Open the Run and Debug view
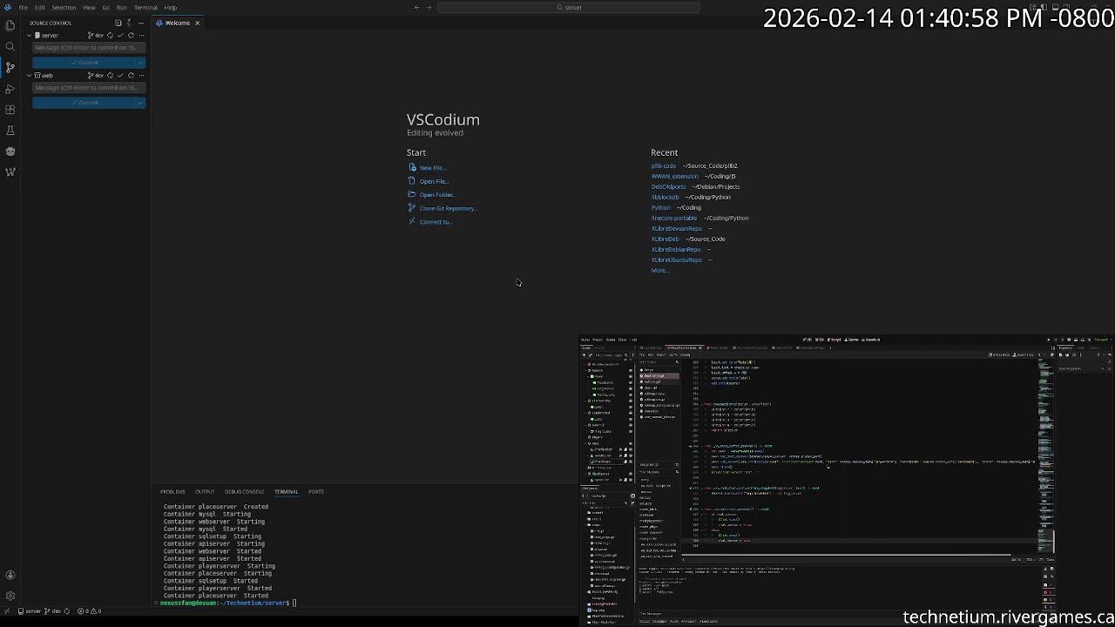The image size is (1115, 627). tap(10, 89)
